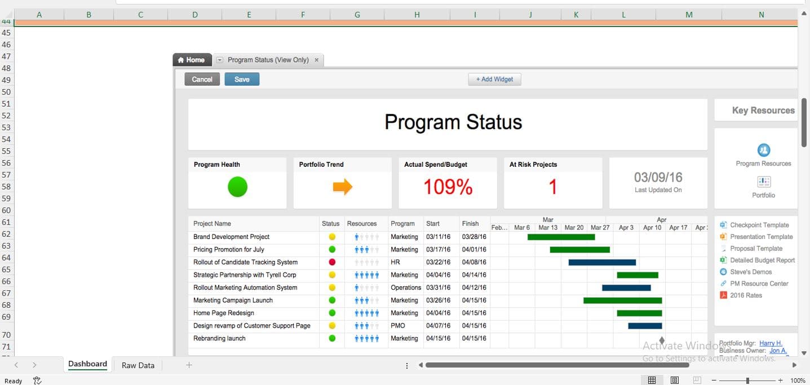Switch to Normal view in status bar
The width and height of the screenshot is (810, 385).
coord(652,380)
